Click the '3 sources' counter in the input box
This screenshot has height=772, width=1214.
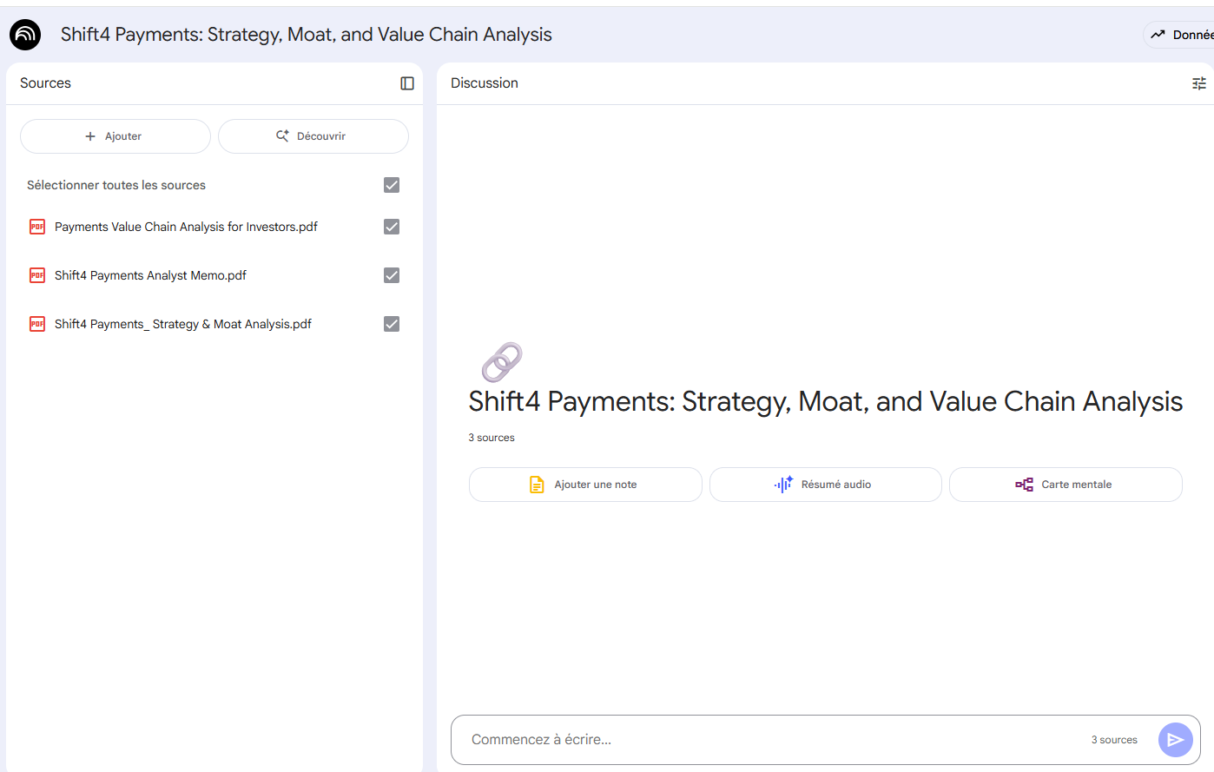tap(1114, 740)
